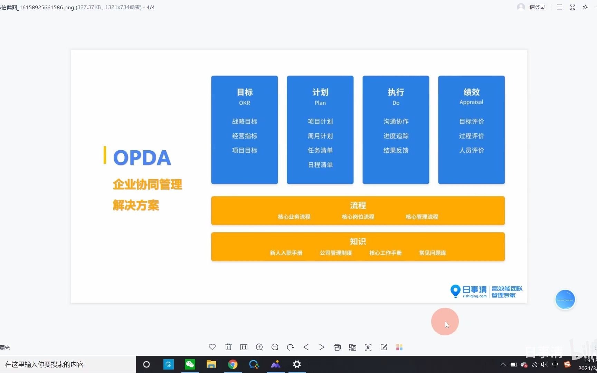Delete the current screenshot with the trash icon

click(228, 347)
